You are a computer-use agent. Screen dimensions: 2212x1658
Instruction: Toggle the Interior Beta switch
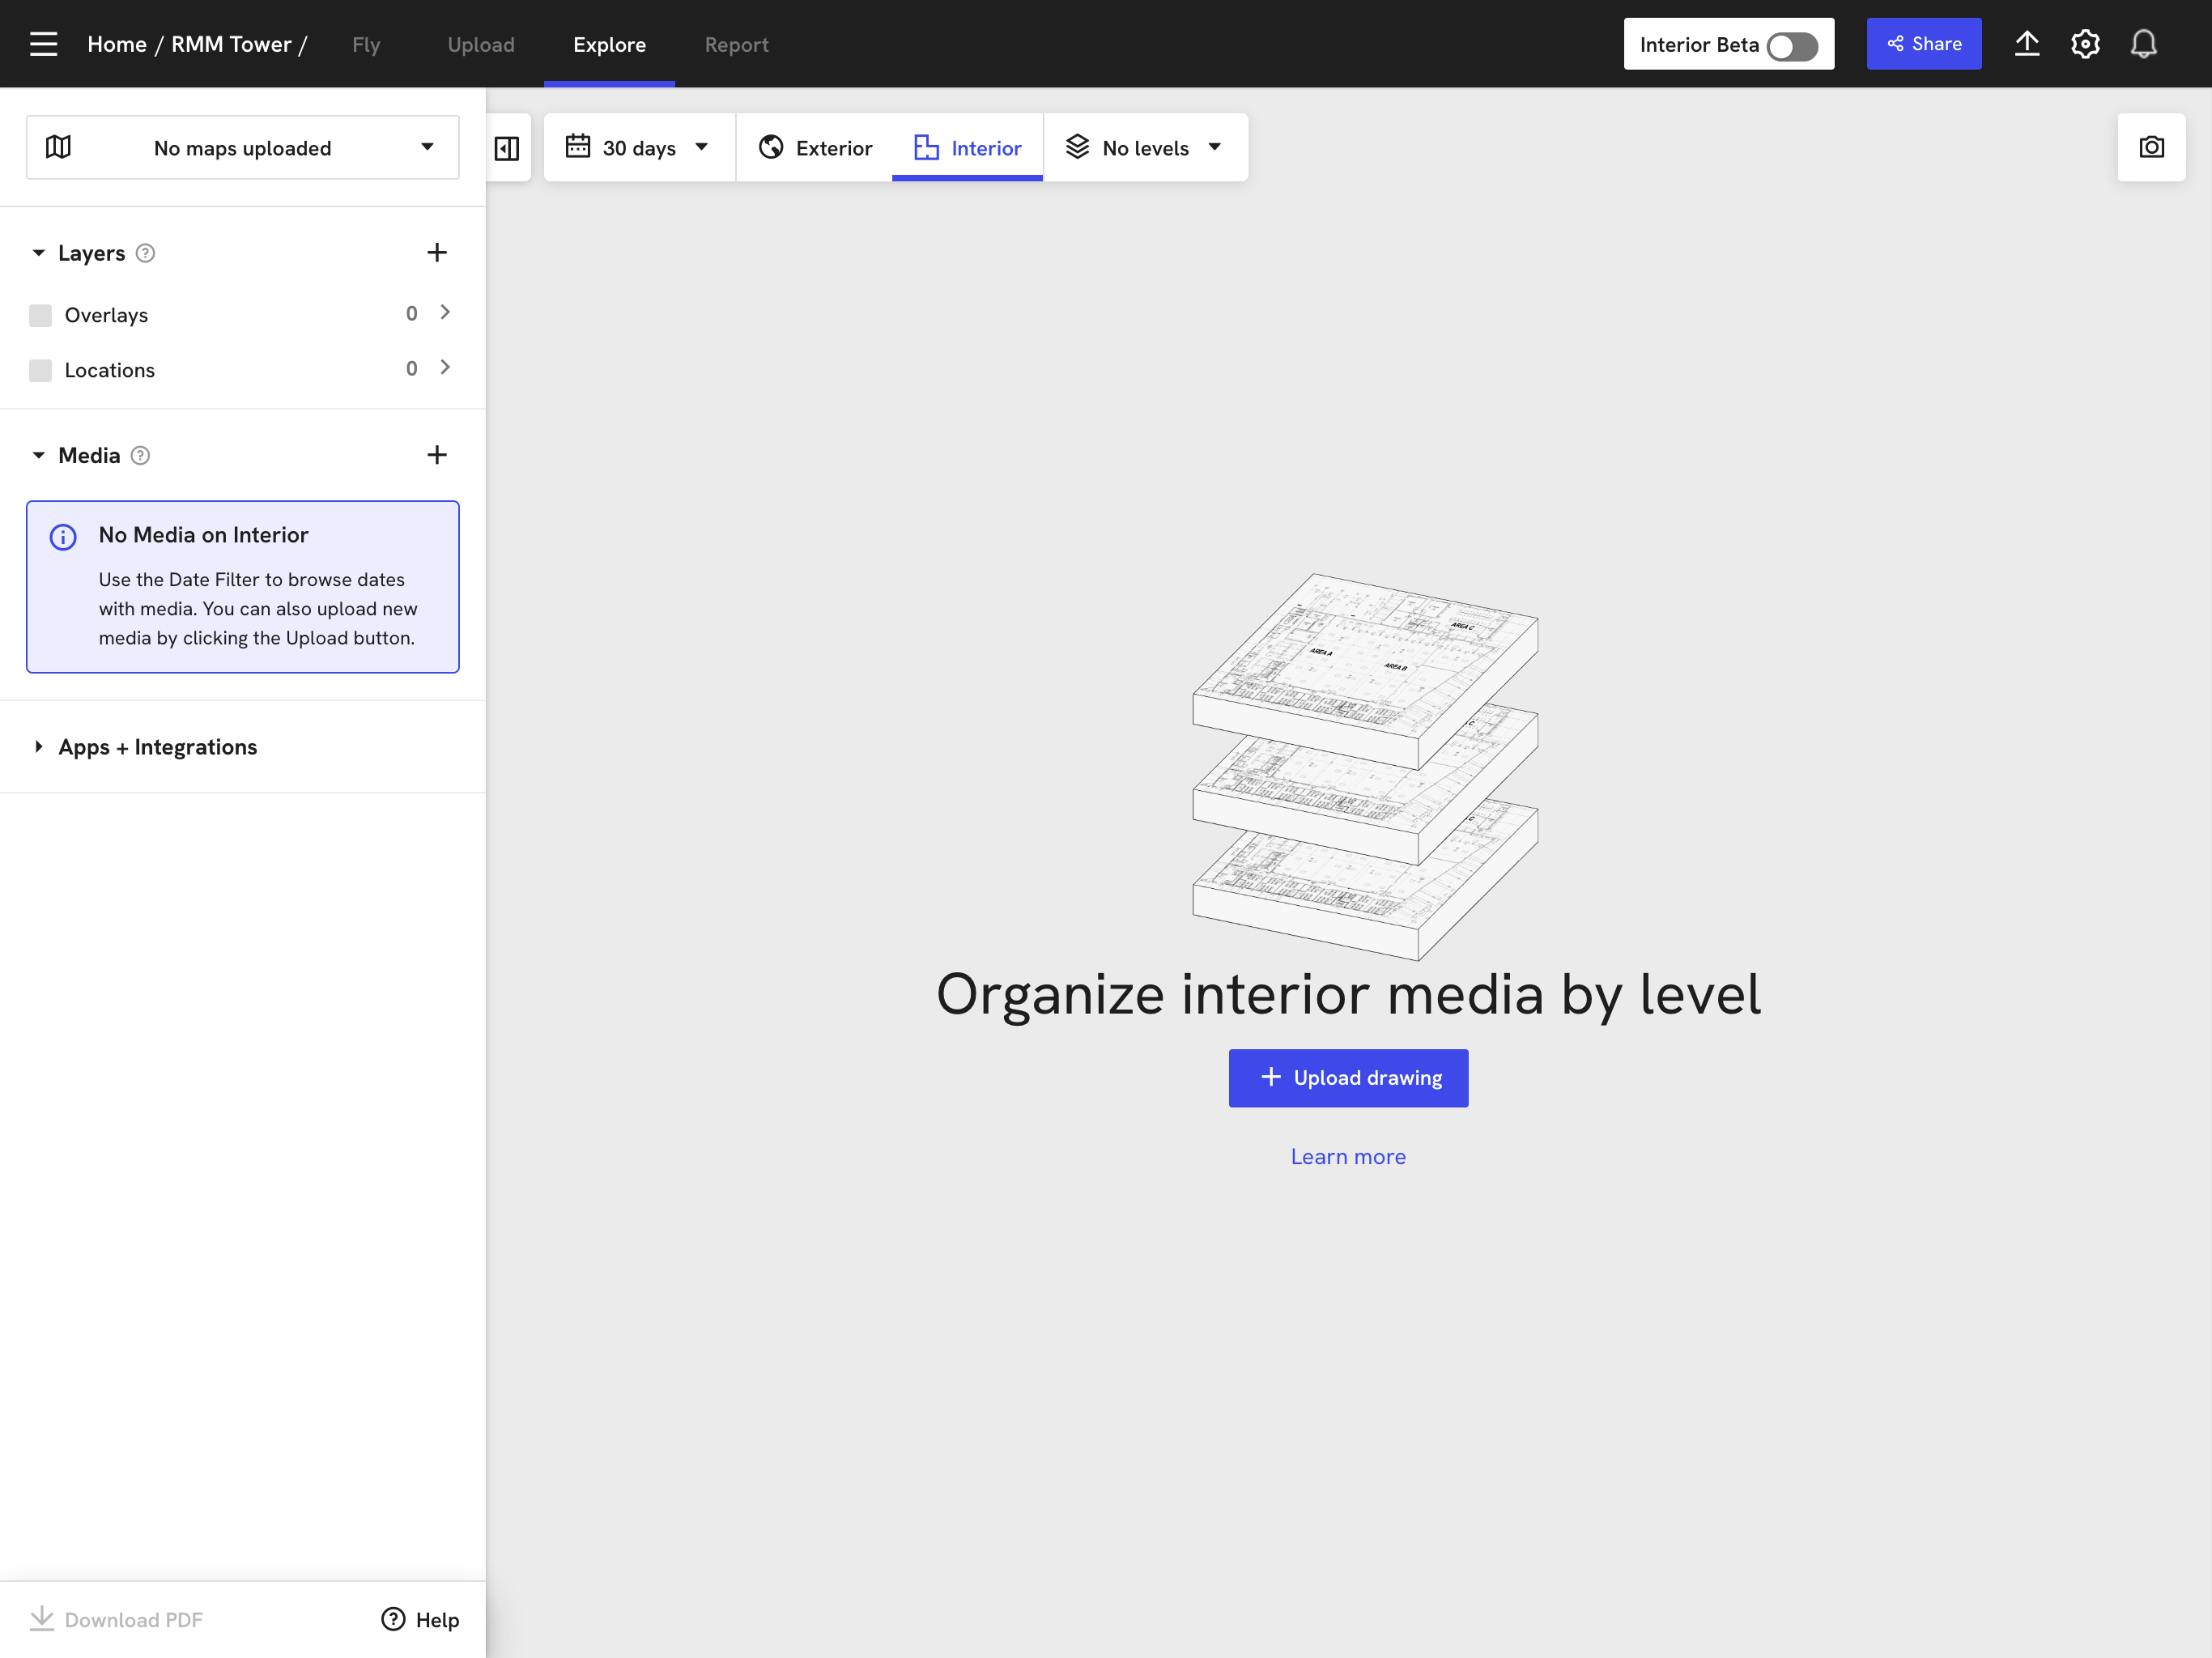pos(1791,46)
